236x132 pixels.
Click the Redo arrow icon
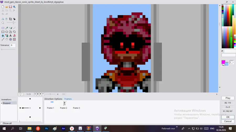pos(7,14)
